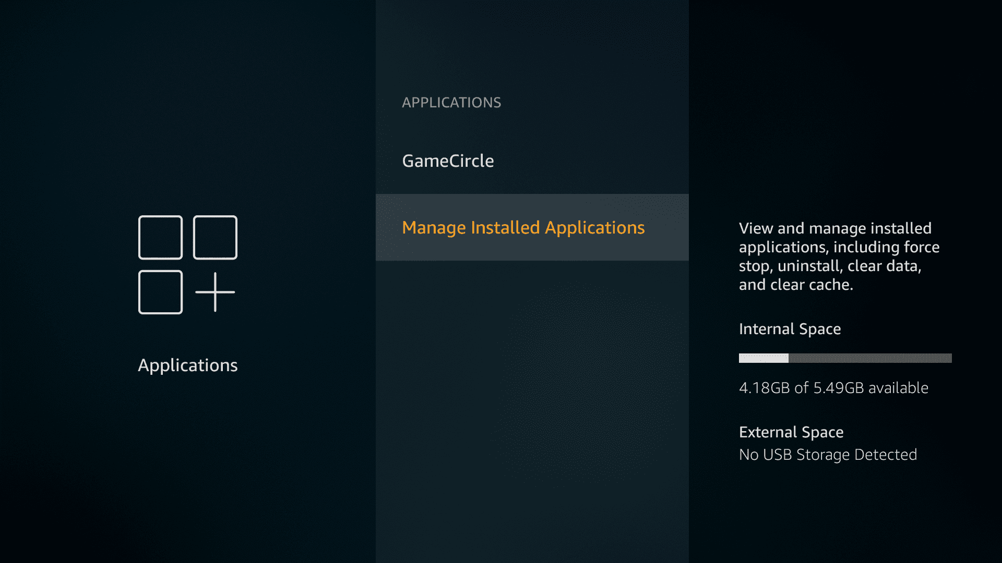Click the Internal Space heading

coord(790,329)
